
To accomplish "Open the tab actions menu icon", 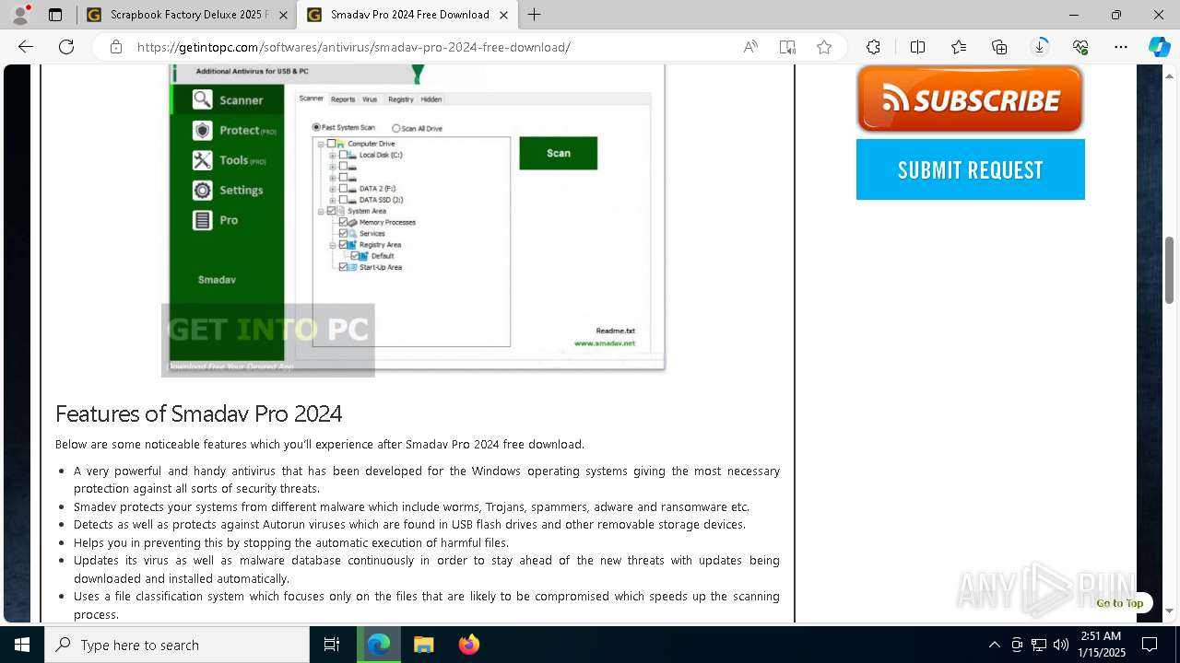I will (55, 15).
